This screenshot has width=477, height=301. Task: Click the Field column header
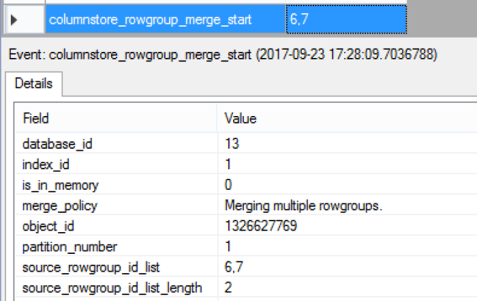tap(36, 118)
